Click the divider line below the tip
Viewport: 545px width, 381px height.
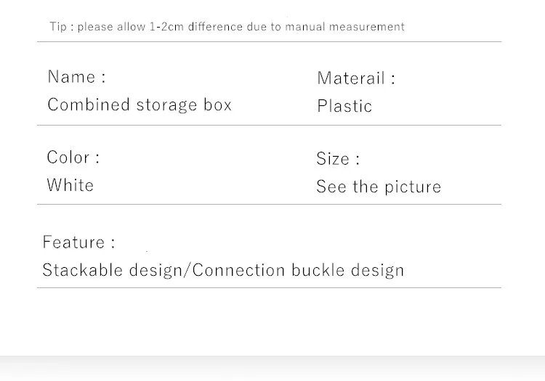point(269,41)
